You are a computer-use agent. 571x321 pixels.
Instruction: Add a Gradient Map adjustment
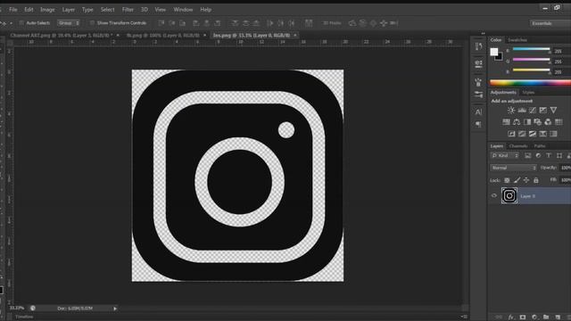[x=553, y=134]
